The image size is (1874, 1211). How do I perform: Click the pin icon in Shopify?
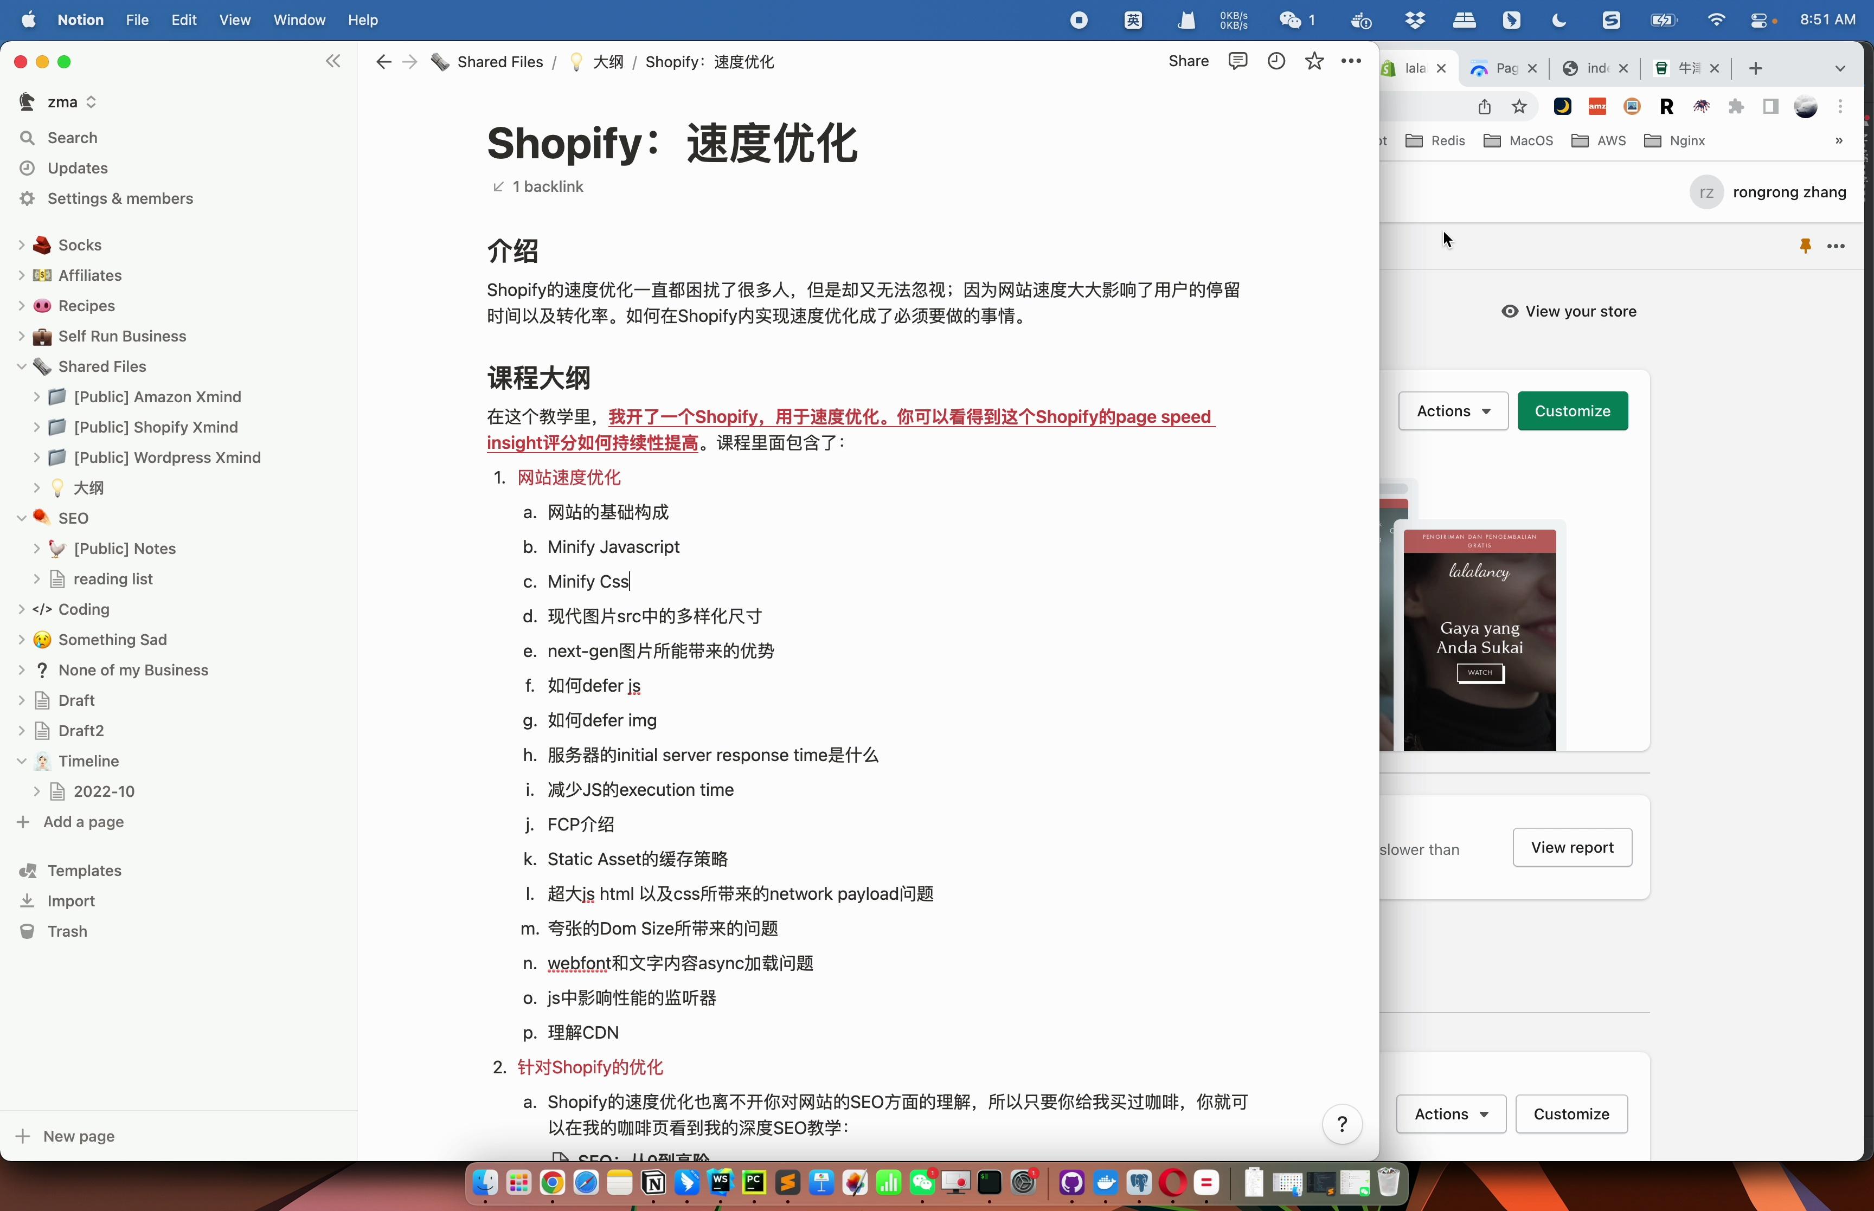[1805, 246]
